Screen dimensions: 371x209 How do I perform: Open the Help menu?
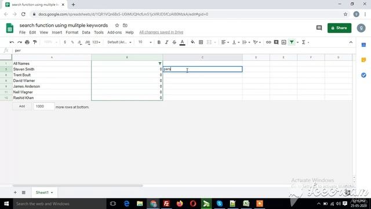(129, 33)
